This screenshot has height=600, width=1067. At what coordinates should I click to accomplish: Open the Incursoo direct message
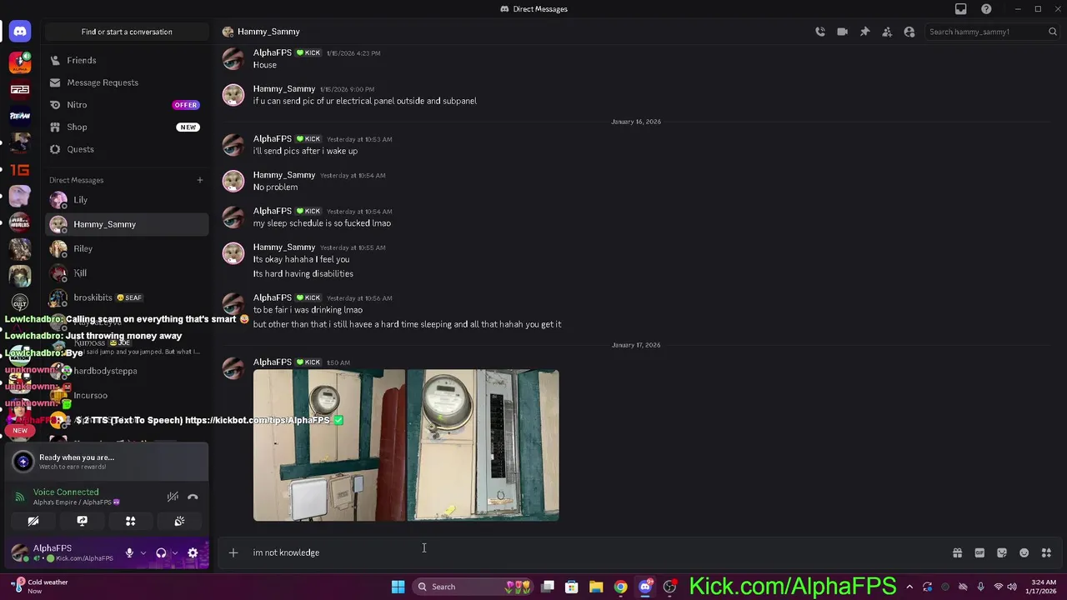click(127, 395)
